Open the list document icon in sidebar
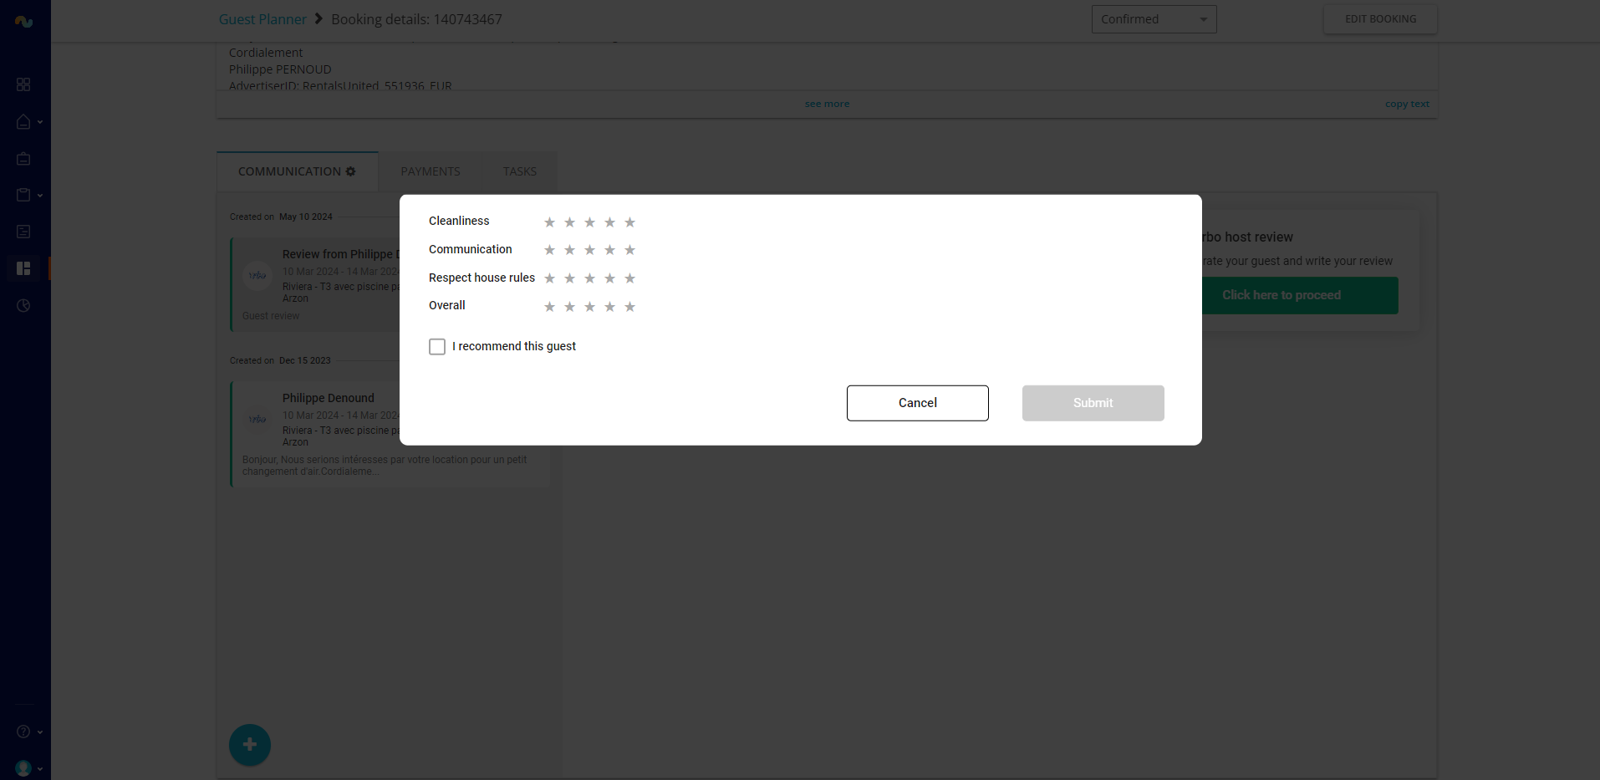The image size is (1600, 780). tap(23, 232)
